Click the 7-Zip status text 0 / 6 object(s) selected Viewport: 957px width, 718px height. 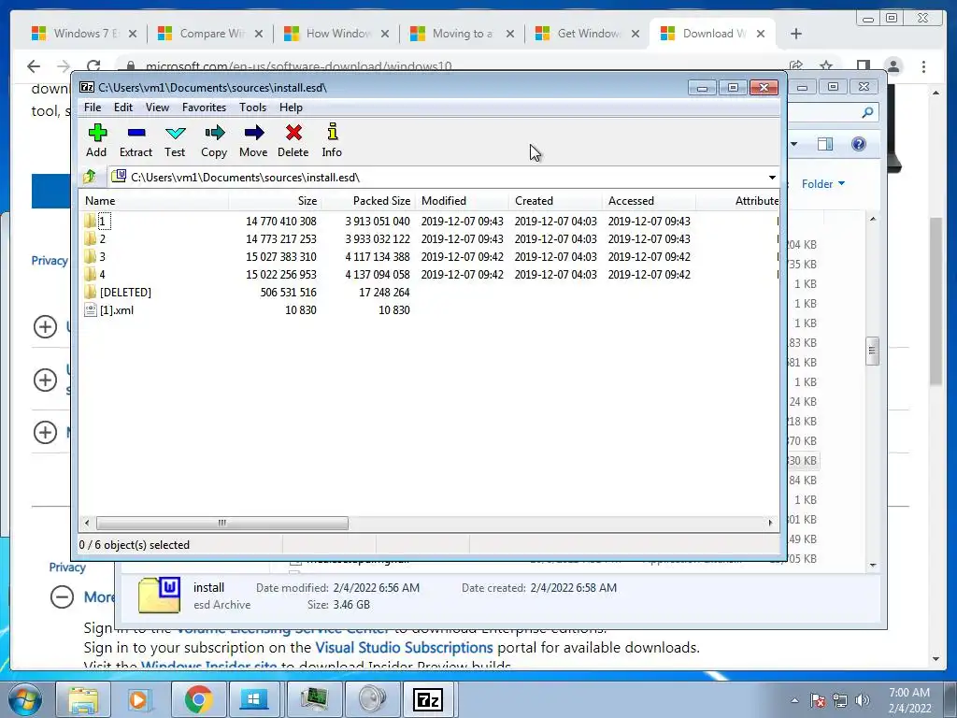(135, 545)
